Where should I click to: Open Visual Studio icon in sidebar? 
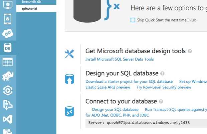point(8,119)
